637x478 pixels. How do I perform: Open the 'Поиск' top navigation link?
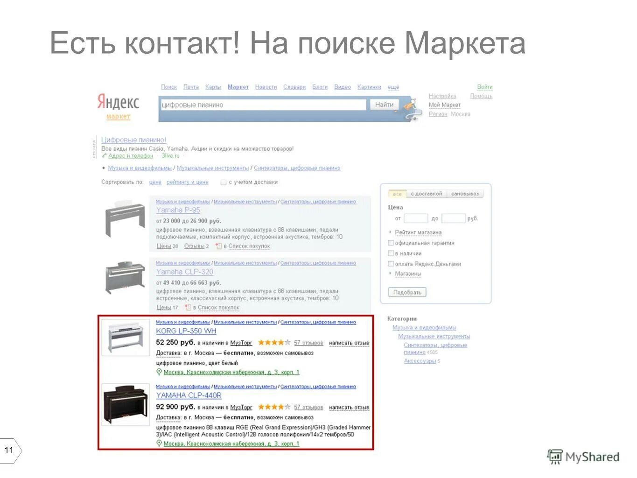(x=169, y=87)
